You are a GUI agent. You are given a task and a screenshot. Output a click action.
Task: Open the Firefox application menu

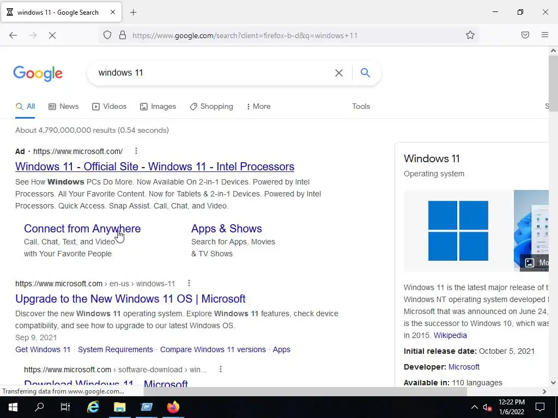click(545, 35)
